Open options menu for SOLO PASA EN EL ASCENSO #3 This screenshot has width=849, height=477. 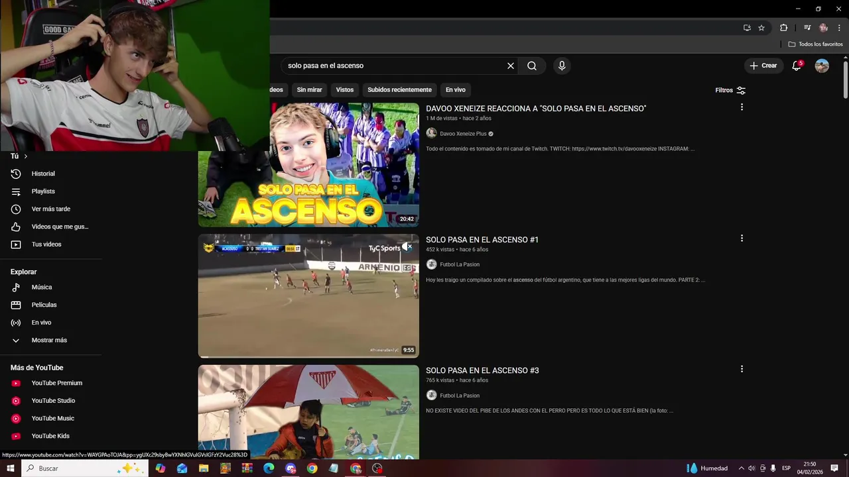[742, 369]
